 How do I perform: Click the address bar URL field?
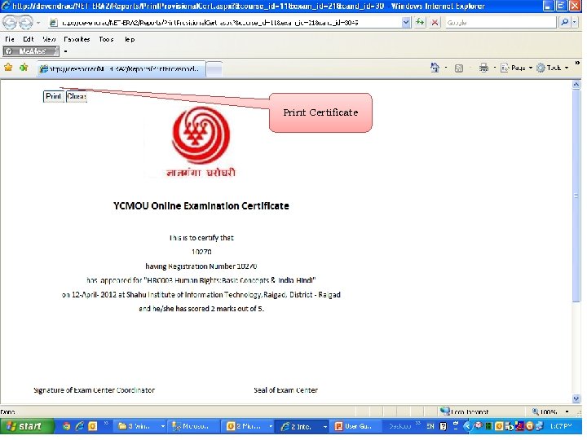(x=225, y=23)
